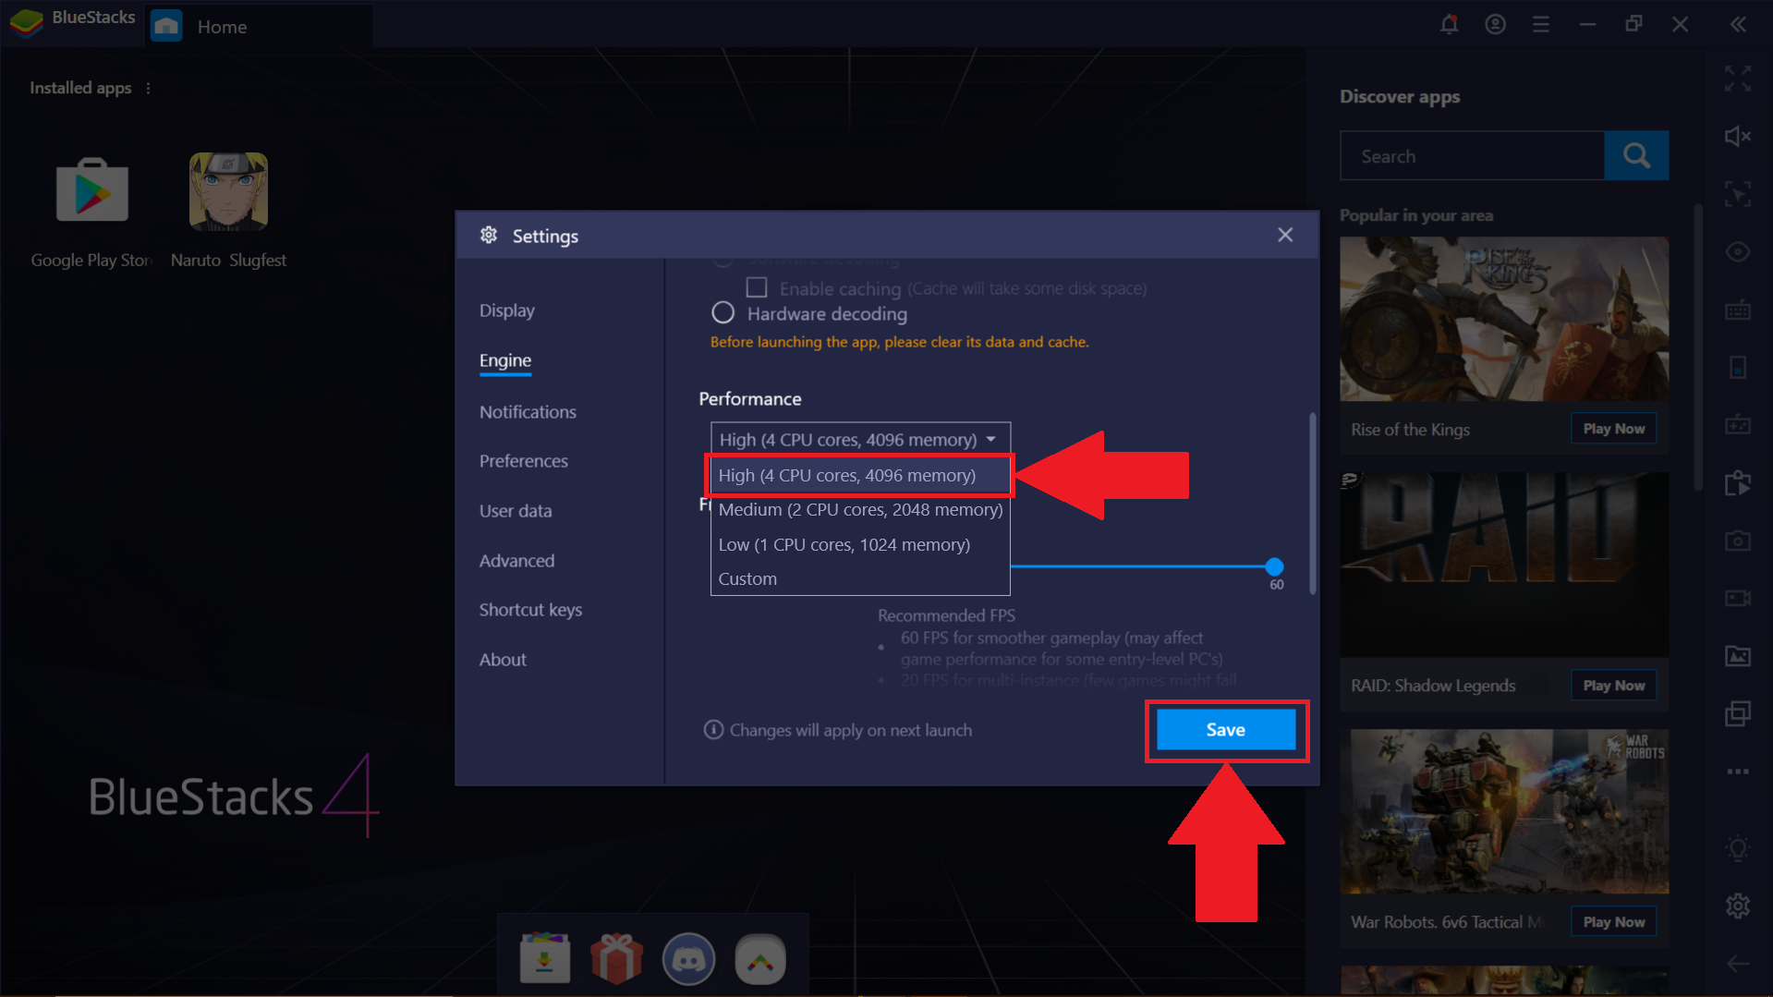Open War Robots thumbnail
The image size is (1773, 997).
pyautogui.click(x=1504, y=811)
